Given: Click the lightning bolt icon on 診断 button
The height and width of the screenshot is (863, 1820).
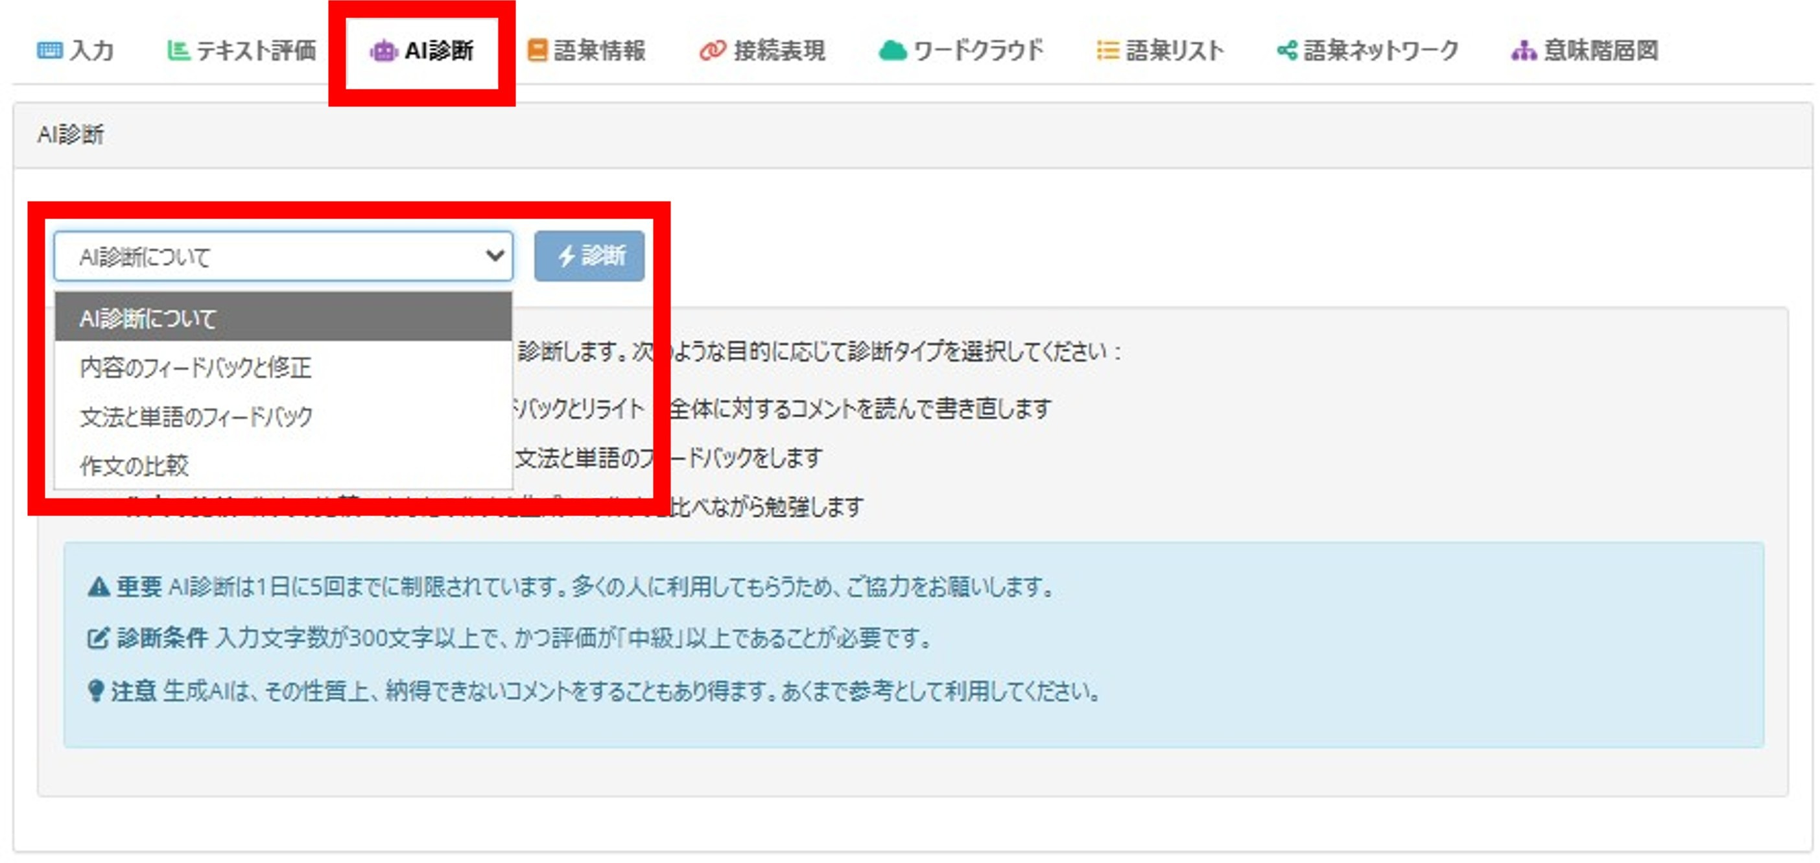Looking at the screenshot, I should pyautogui.click(x=567, y=256).
